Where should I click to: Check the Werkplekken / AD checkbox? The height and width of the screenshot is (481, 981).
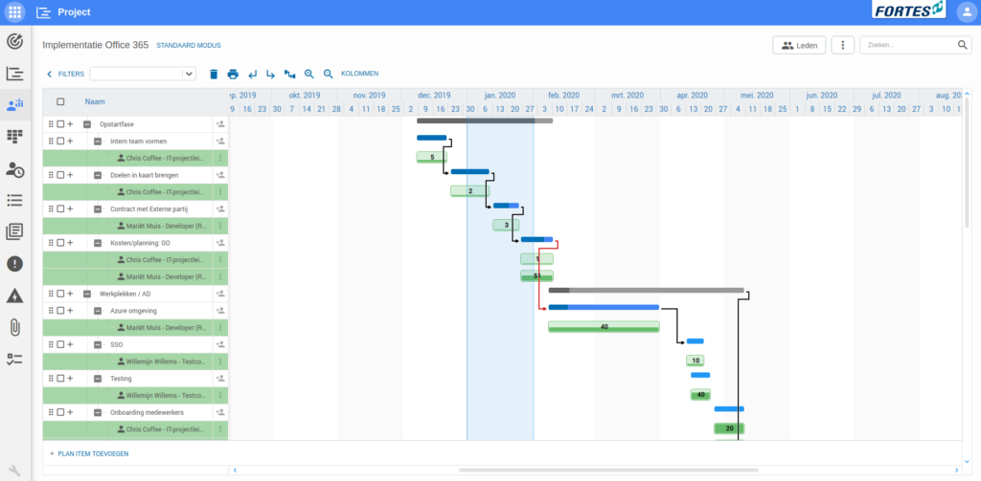(x=60, y=294)
